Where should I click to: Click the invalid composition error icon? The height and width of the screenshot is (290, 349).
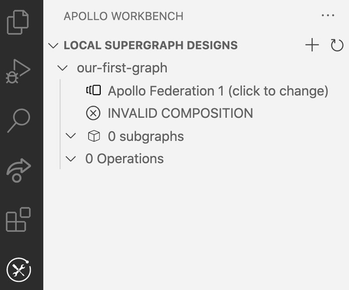coord(93,113)
